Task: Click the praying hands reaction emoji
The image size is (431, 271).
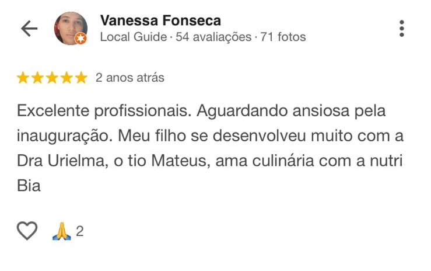Action: tap(61, 231)
